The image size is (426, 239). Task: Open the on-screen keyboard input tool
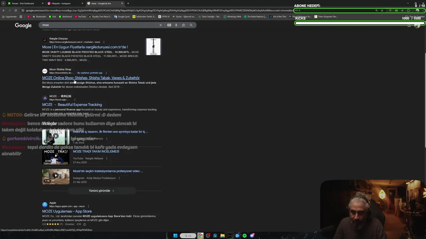point(169,25)
